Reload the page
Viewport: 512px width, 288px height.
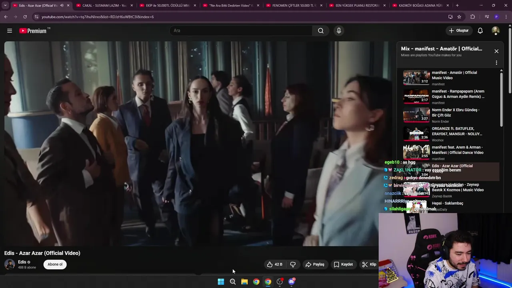click(25, 17)
